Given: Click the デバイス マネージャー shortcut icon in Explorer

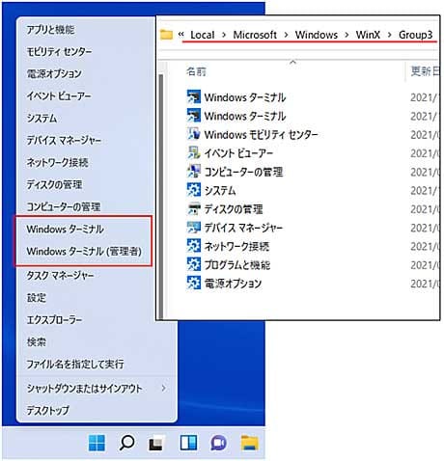Looking at the screenshot, I should 194,227.
